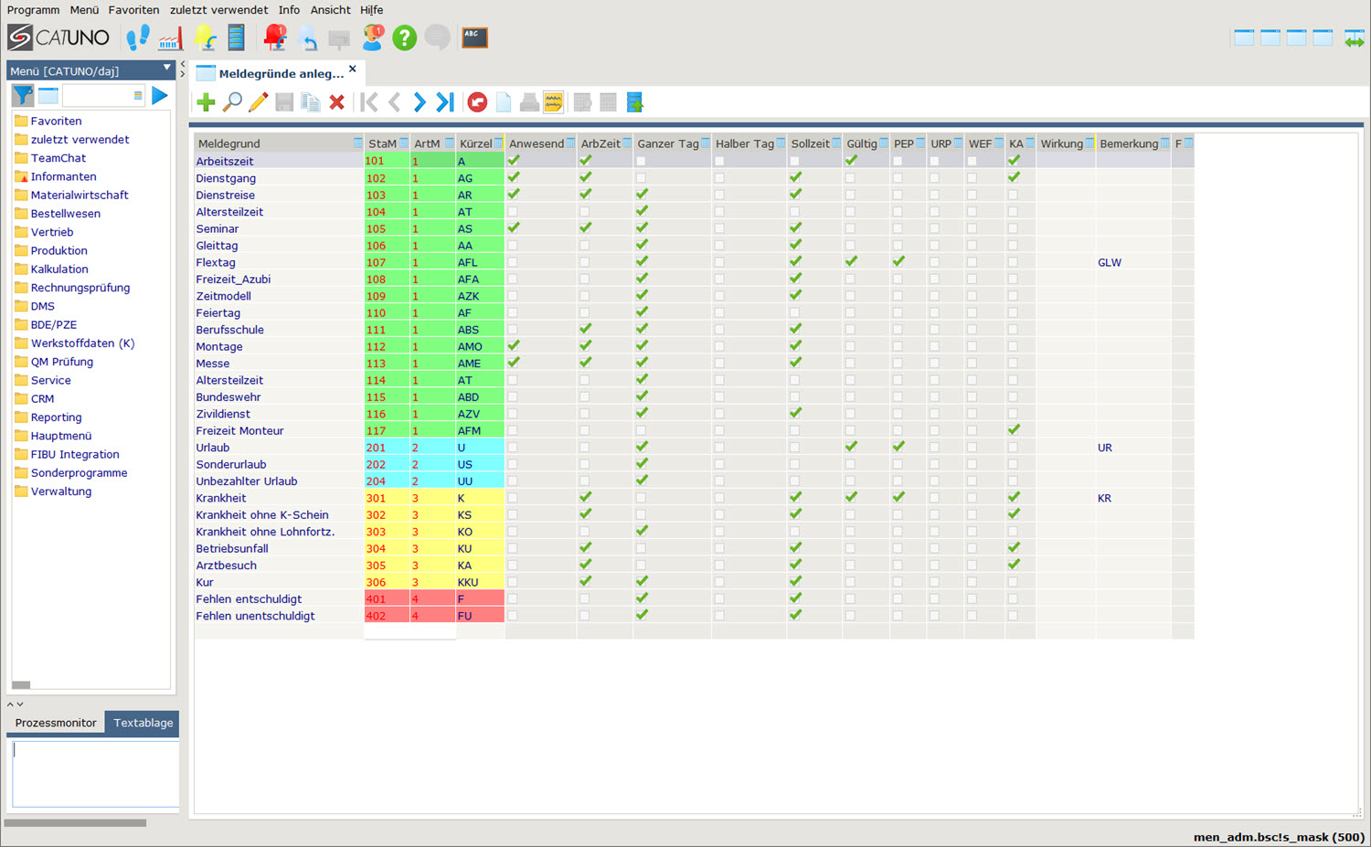Click the green plus add record icon
Image resolution: width=1371 pixels, height=847 pixels.
coord(206,102)
